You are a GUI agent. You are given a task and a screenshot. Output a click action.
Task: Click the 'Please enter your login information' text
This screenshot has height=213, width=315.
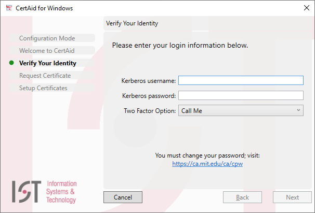pos(180,45)
